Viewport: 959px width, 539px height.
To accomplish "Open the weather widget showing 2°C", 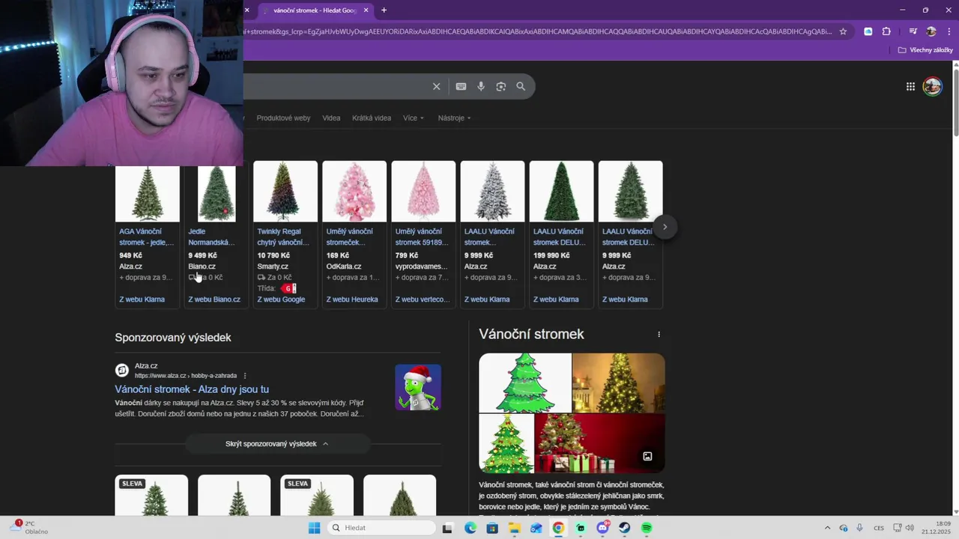I will tap(30, 527).
